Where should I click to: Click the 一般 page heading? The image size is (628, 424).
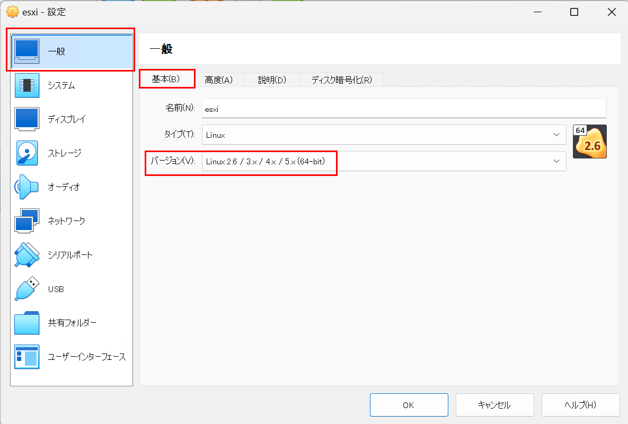(x=161, y=49)
